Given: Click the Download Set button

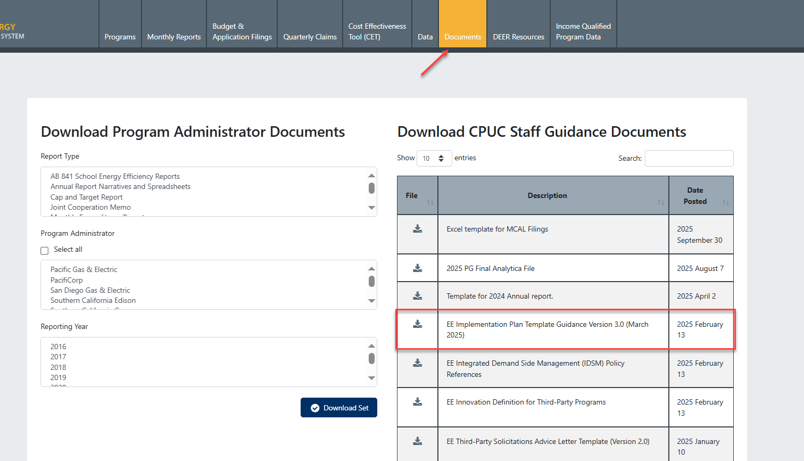Looking at the screenshot, I should [339, 408].
